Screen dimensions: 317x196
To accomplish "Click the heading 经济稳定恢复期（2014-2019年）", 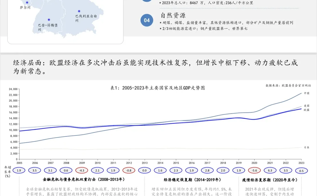I will click(193, 180).
